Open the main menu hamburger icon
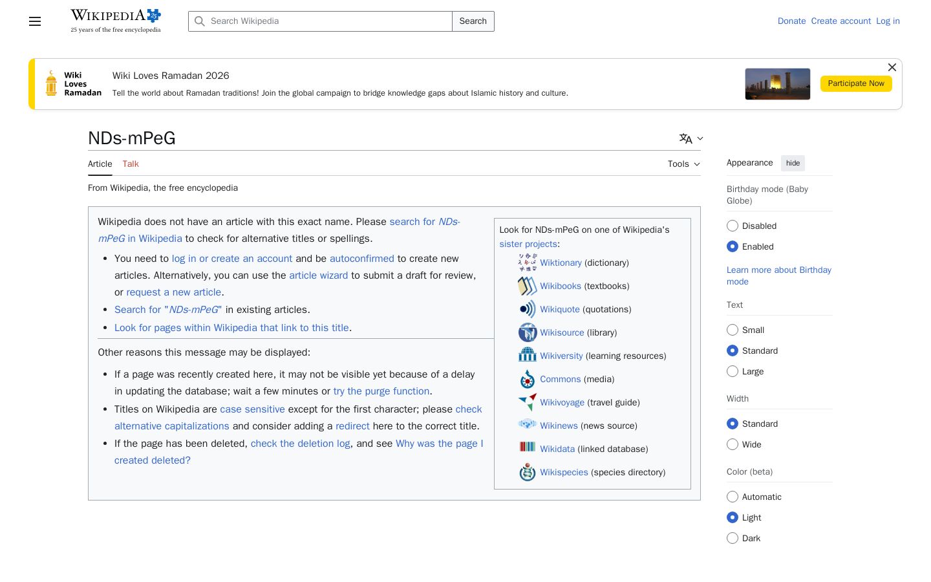Screen dimensions: 931x582 pyautogui.click(x=35, y=21)
